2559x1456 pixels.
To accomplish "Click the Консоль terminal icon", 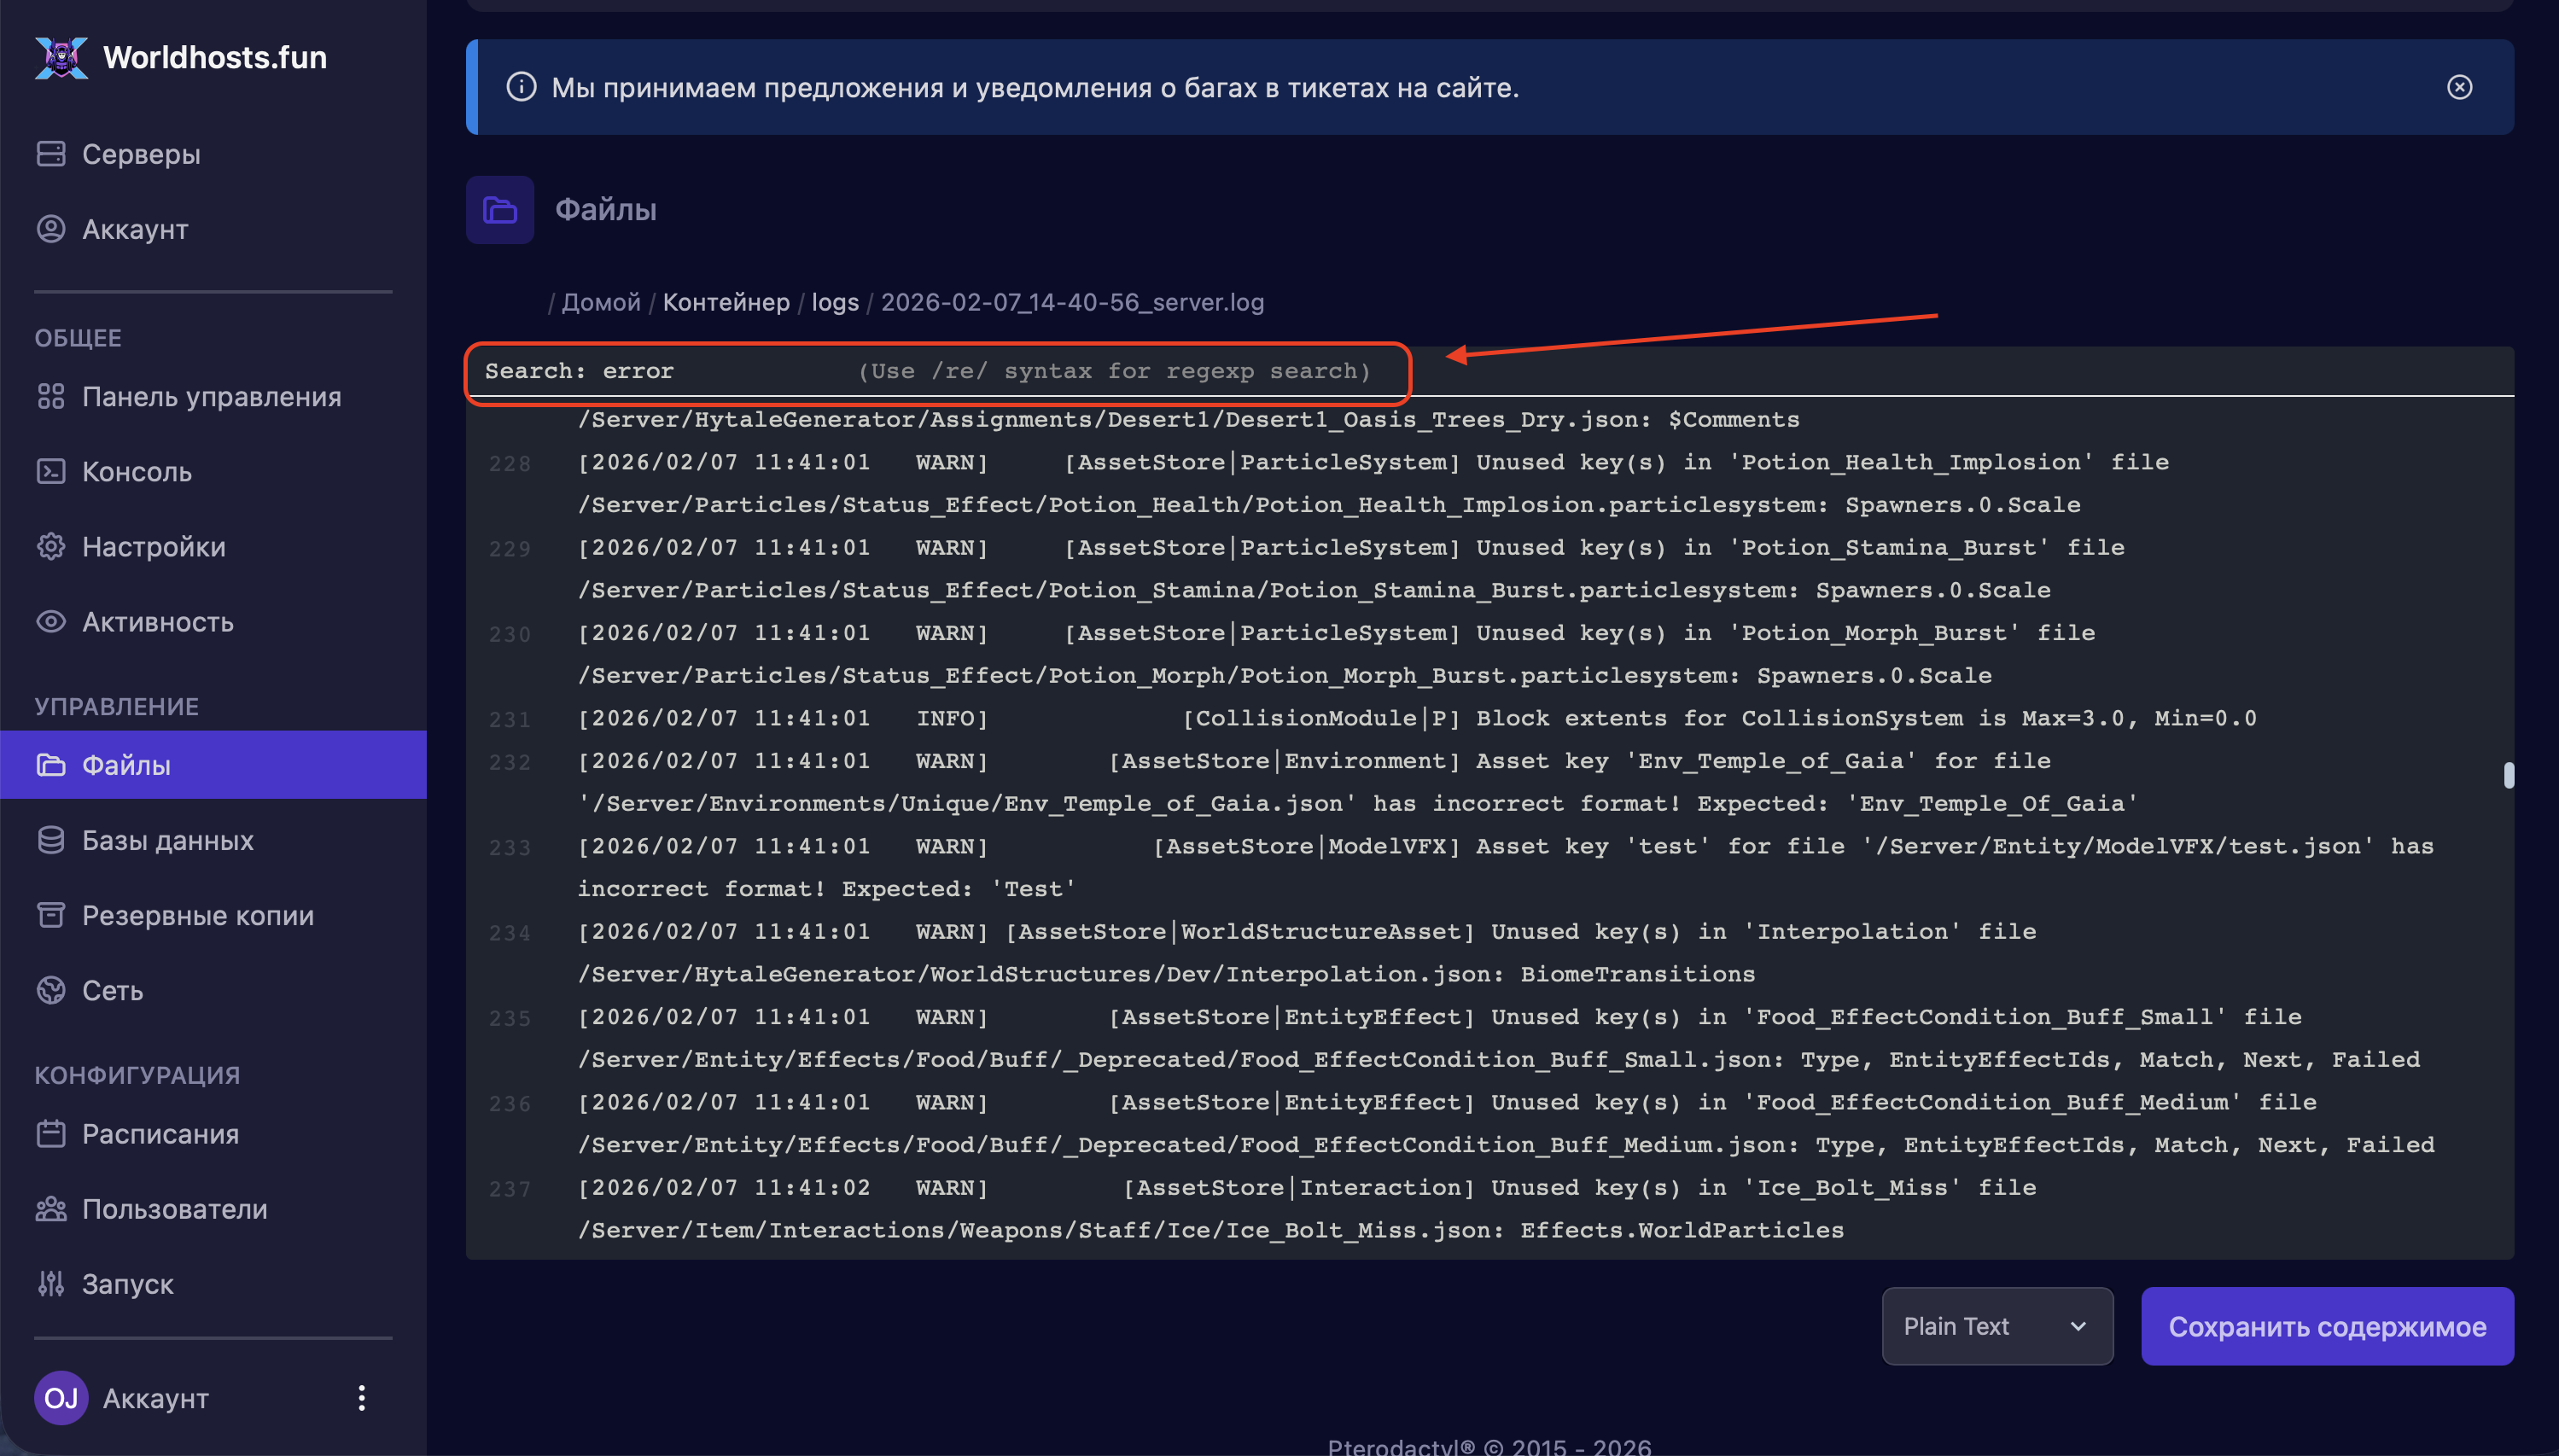I will [x=50, y=471].
